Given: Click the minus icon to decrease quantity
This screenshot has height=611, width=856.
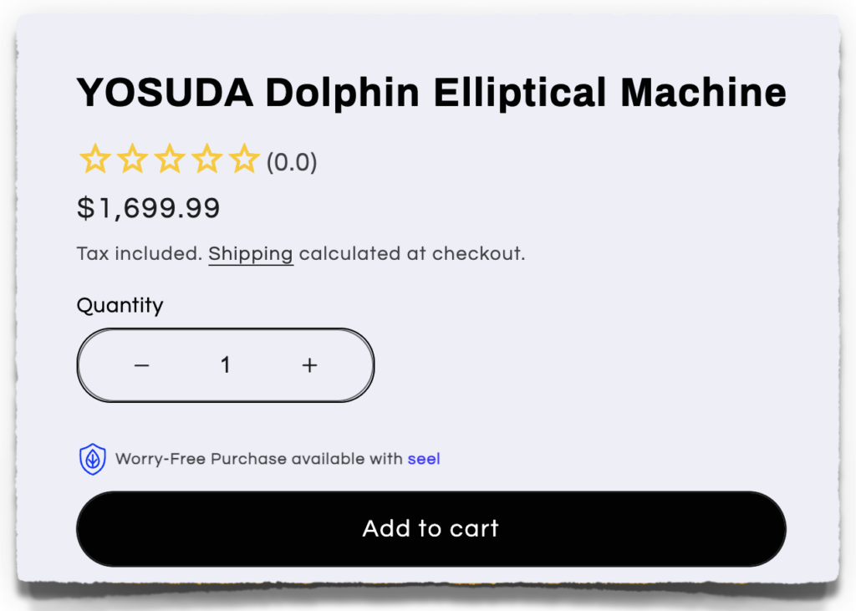Looking at the screenshot, I should coord(141,365).
